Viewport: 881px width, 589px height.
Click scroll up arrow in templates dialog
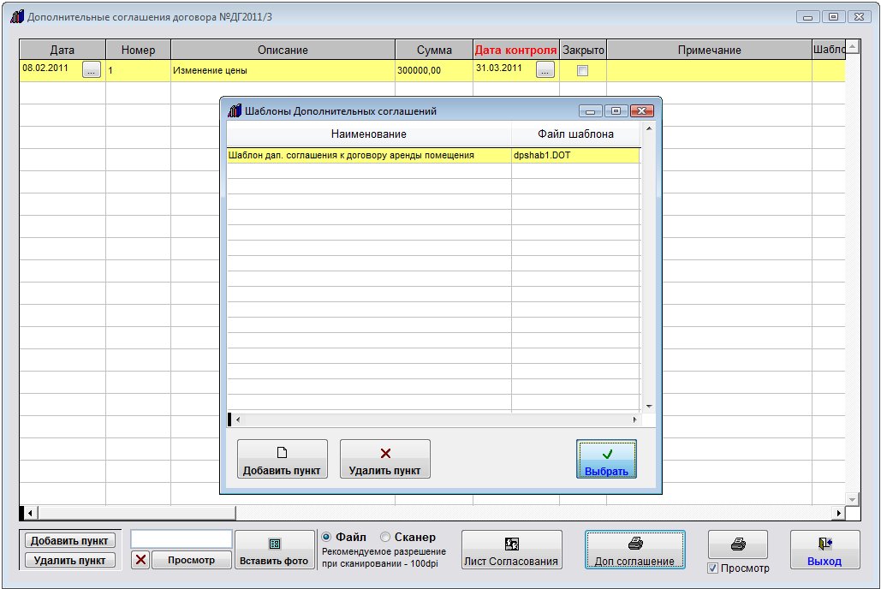pyautogui.click(x=648, y=128)
